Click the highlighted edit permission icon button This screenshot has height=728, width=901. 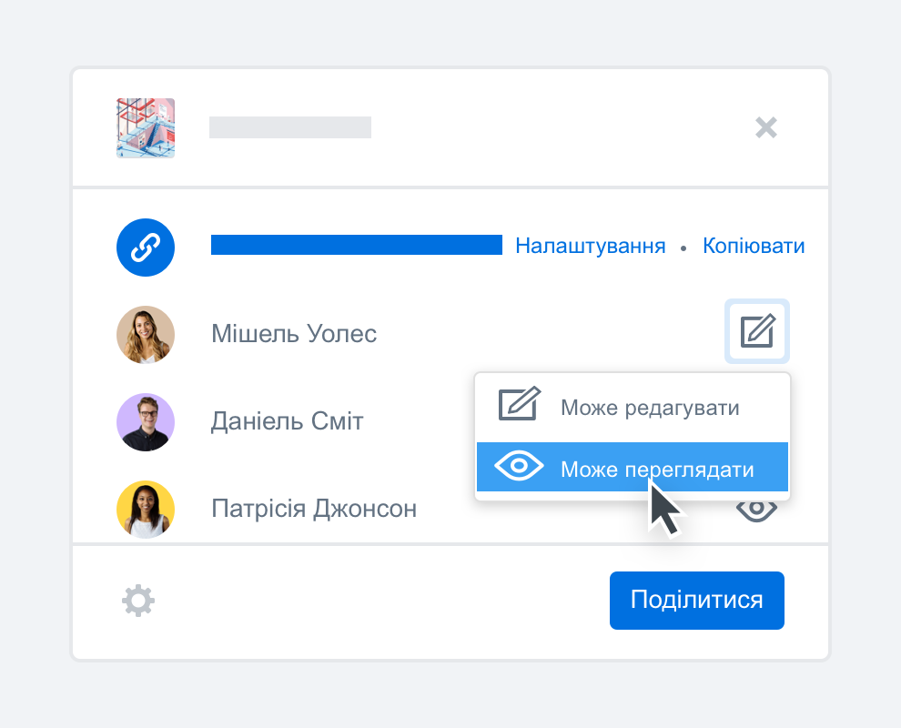point(756,331)
